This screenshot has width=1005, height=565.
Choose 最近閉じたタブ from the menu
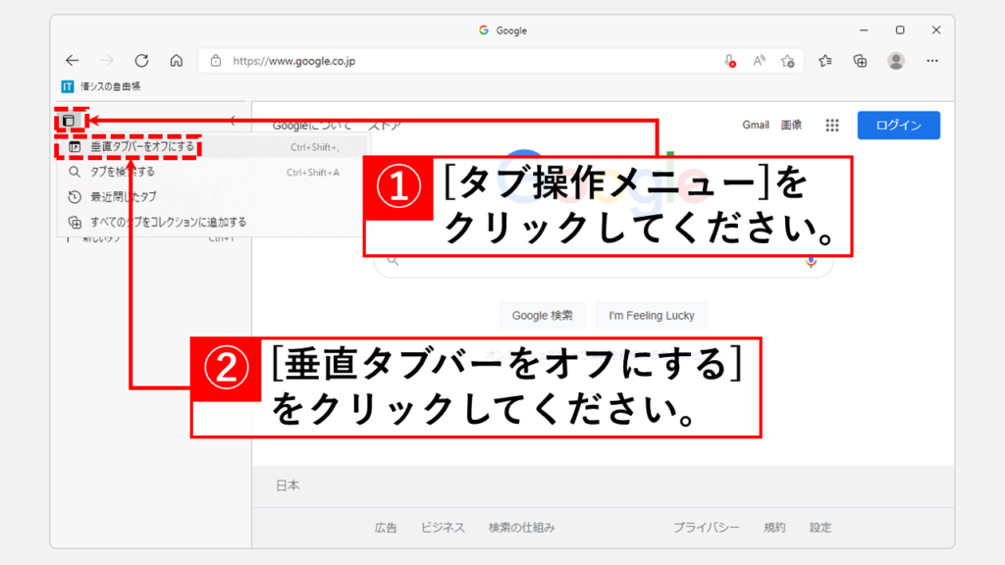(123, 197)
